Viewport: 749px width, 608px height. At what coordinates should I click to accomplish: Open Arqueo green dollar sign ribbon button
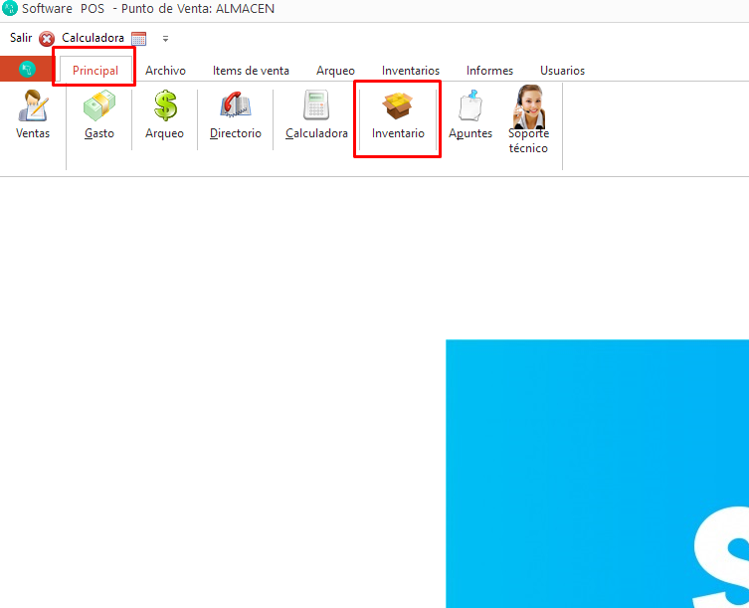tap(164, 114)
